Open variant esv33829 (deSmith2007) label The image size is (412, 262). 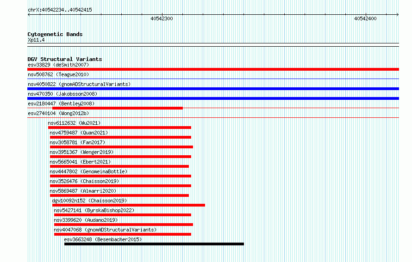point(58,65)
